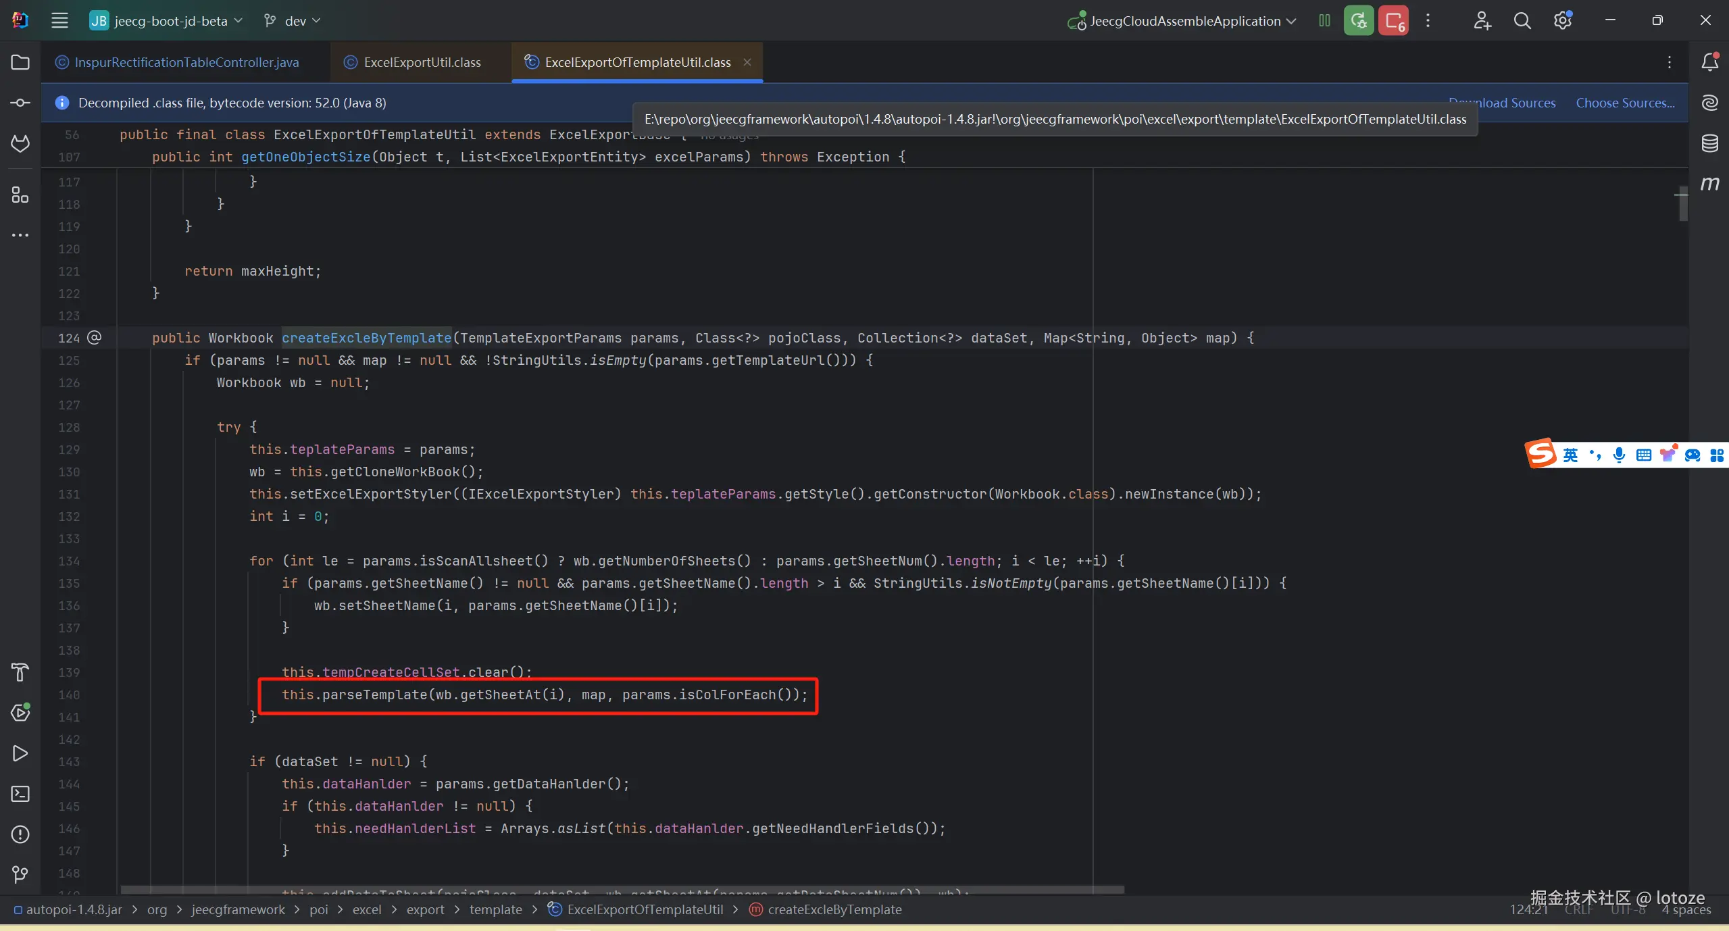The height and width of the screenshot is (931, 1729).
Task: Switch to InspurRectificationTableController.java tab
Action: coord(186,62)
